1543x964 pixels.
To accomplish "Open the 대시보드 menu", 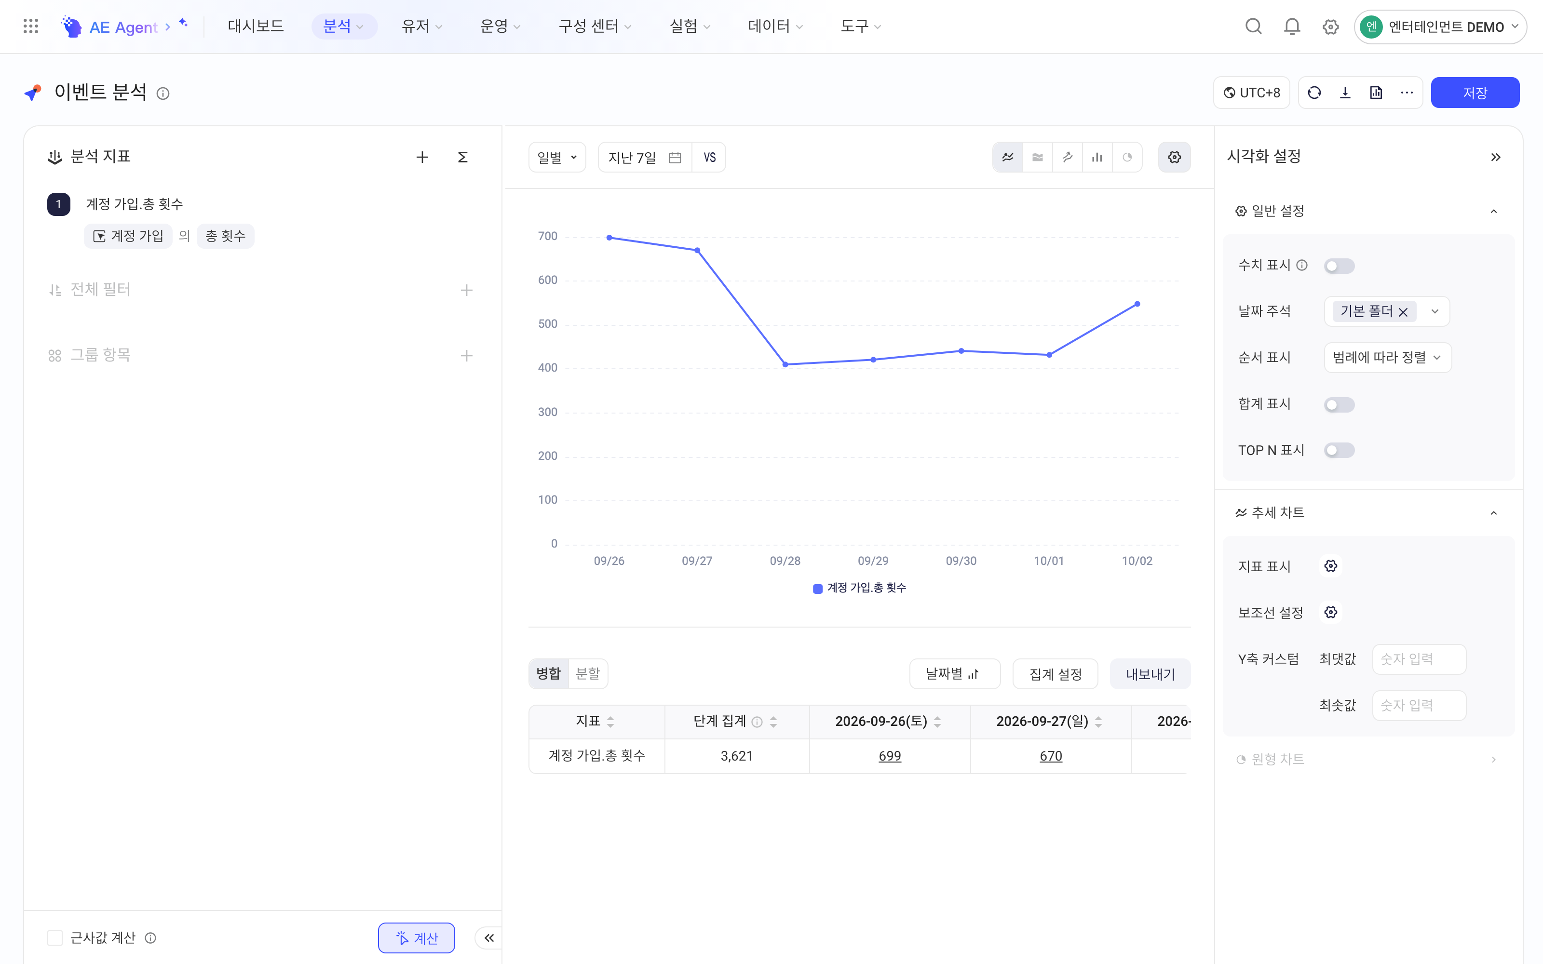I will coord(256,26).
